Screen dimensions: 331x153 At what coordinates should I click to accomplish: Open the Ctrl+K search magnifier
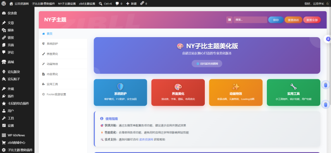(101, 4)
